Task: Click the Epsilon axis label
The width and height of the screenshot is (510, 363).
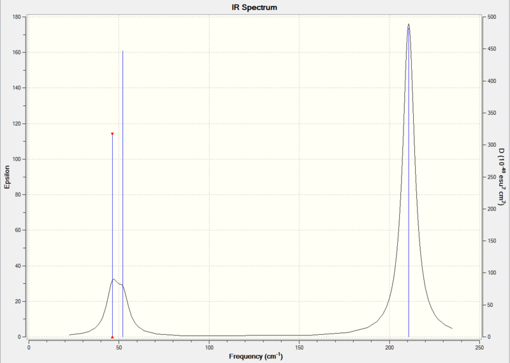Action: pos(7,177)
